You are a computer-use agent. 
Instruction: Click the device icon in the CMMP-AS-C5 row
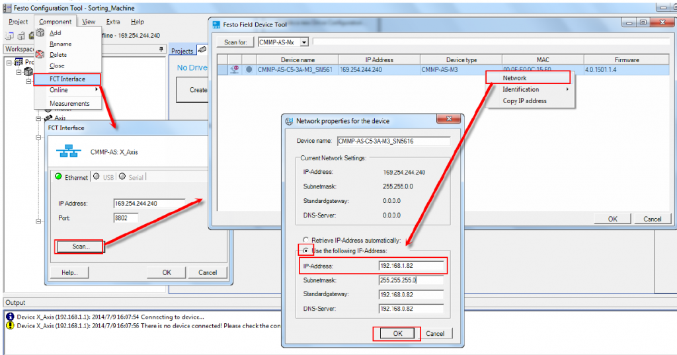pyautogui.click(x=235, y=69)
